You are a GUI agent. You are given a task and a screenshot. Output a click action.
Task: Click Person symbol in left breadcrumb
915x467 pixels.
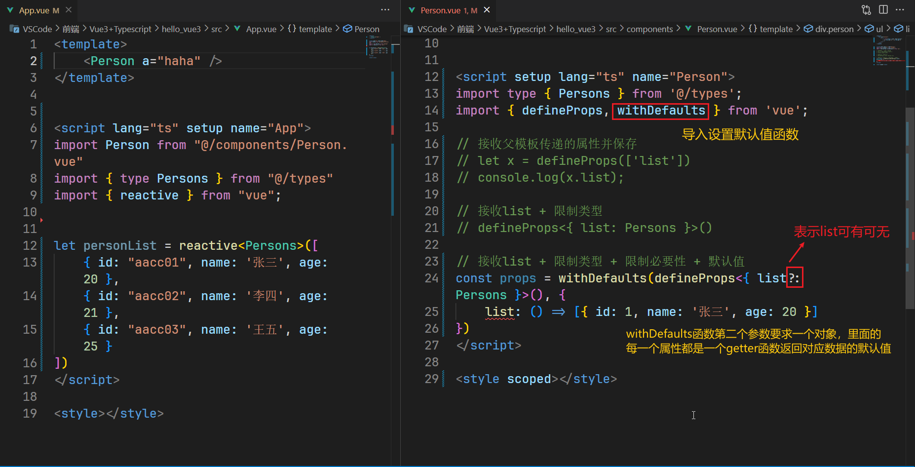pyautogui.click(x=366, y=29)
